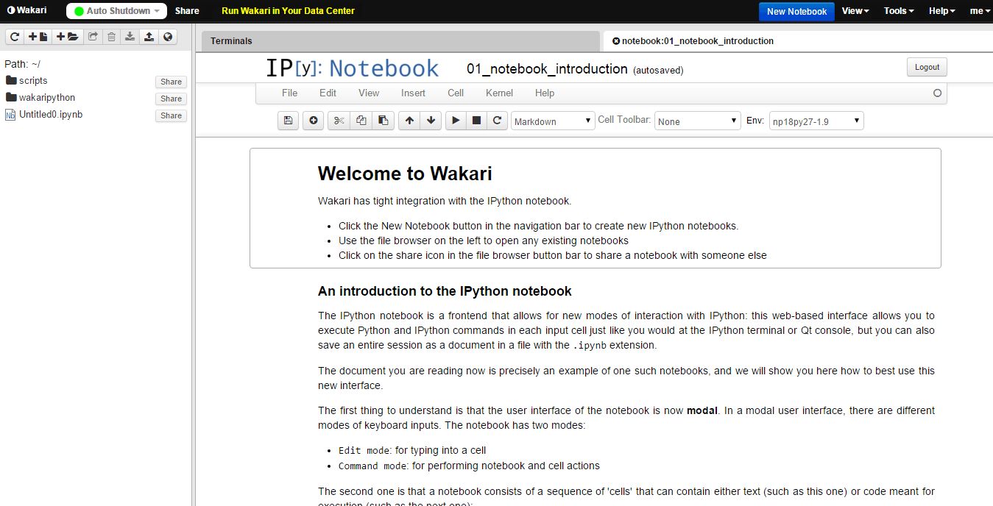Open the Auto Shutdown toggle menu

point(116,10)
